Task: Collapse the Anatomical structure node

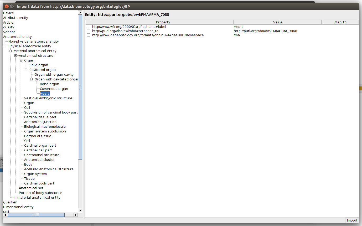Action: click(x=15, y=55)
